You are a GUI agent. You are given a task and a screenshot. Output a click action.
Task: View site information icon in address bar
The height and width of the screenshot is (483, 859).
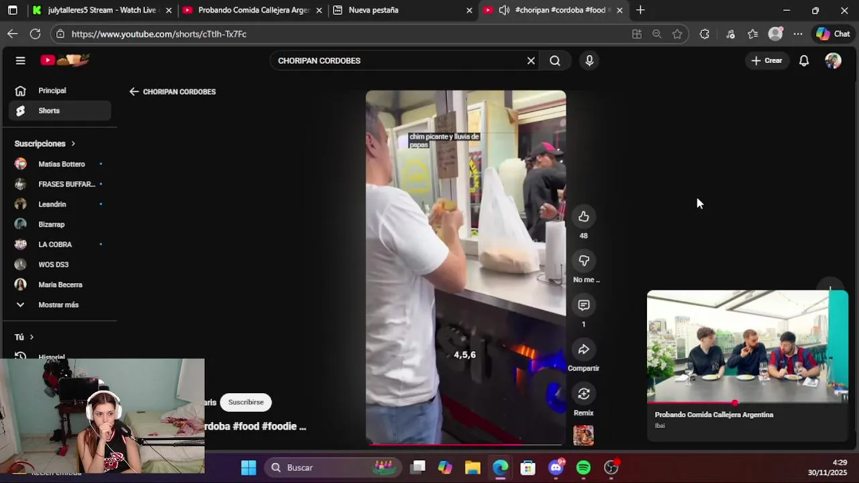click(x=61, y=34)
